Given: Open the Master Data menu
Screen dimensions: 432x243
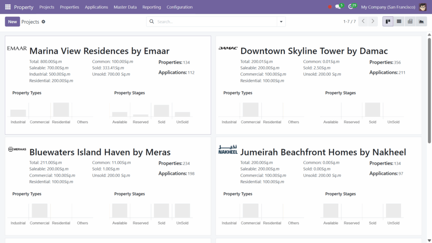Looking at the screenshot, I should tap(125, 7).
